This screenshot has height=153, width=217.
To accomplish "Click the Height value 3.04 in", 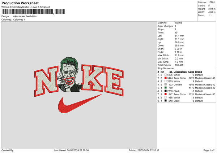I will (x=212, y=9).
